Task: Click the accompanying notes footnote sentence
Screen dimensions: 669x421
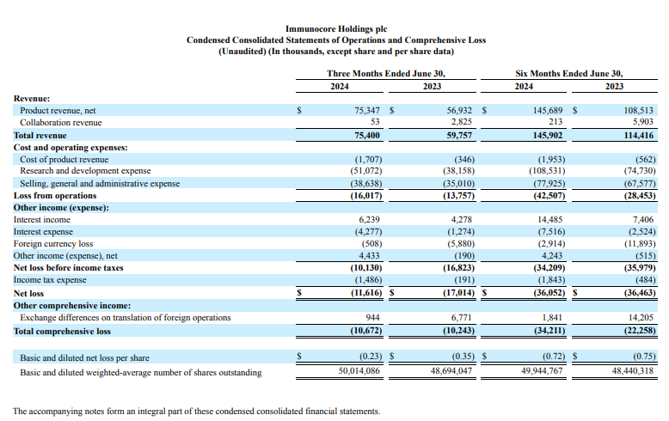Action: (196, 412)
